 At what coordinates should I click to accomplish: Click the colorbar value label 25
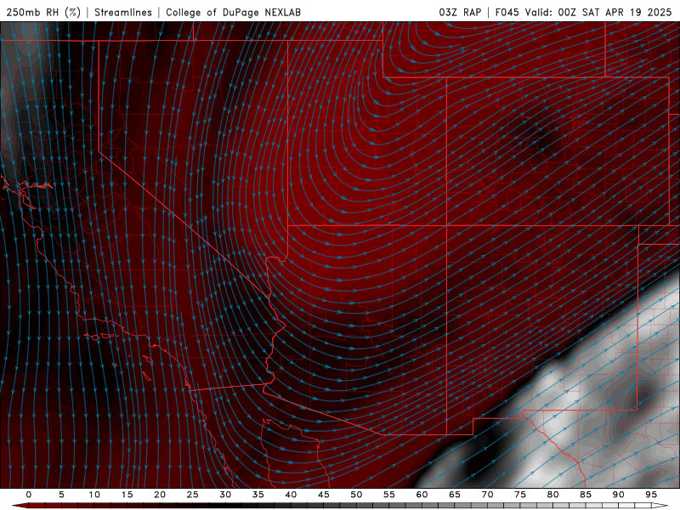pyautogui.click(x=193, y=495)
